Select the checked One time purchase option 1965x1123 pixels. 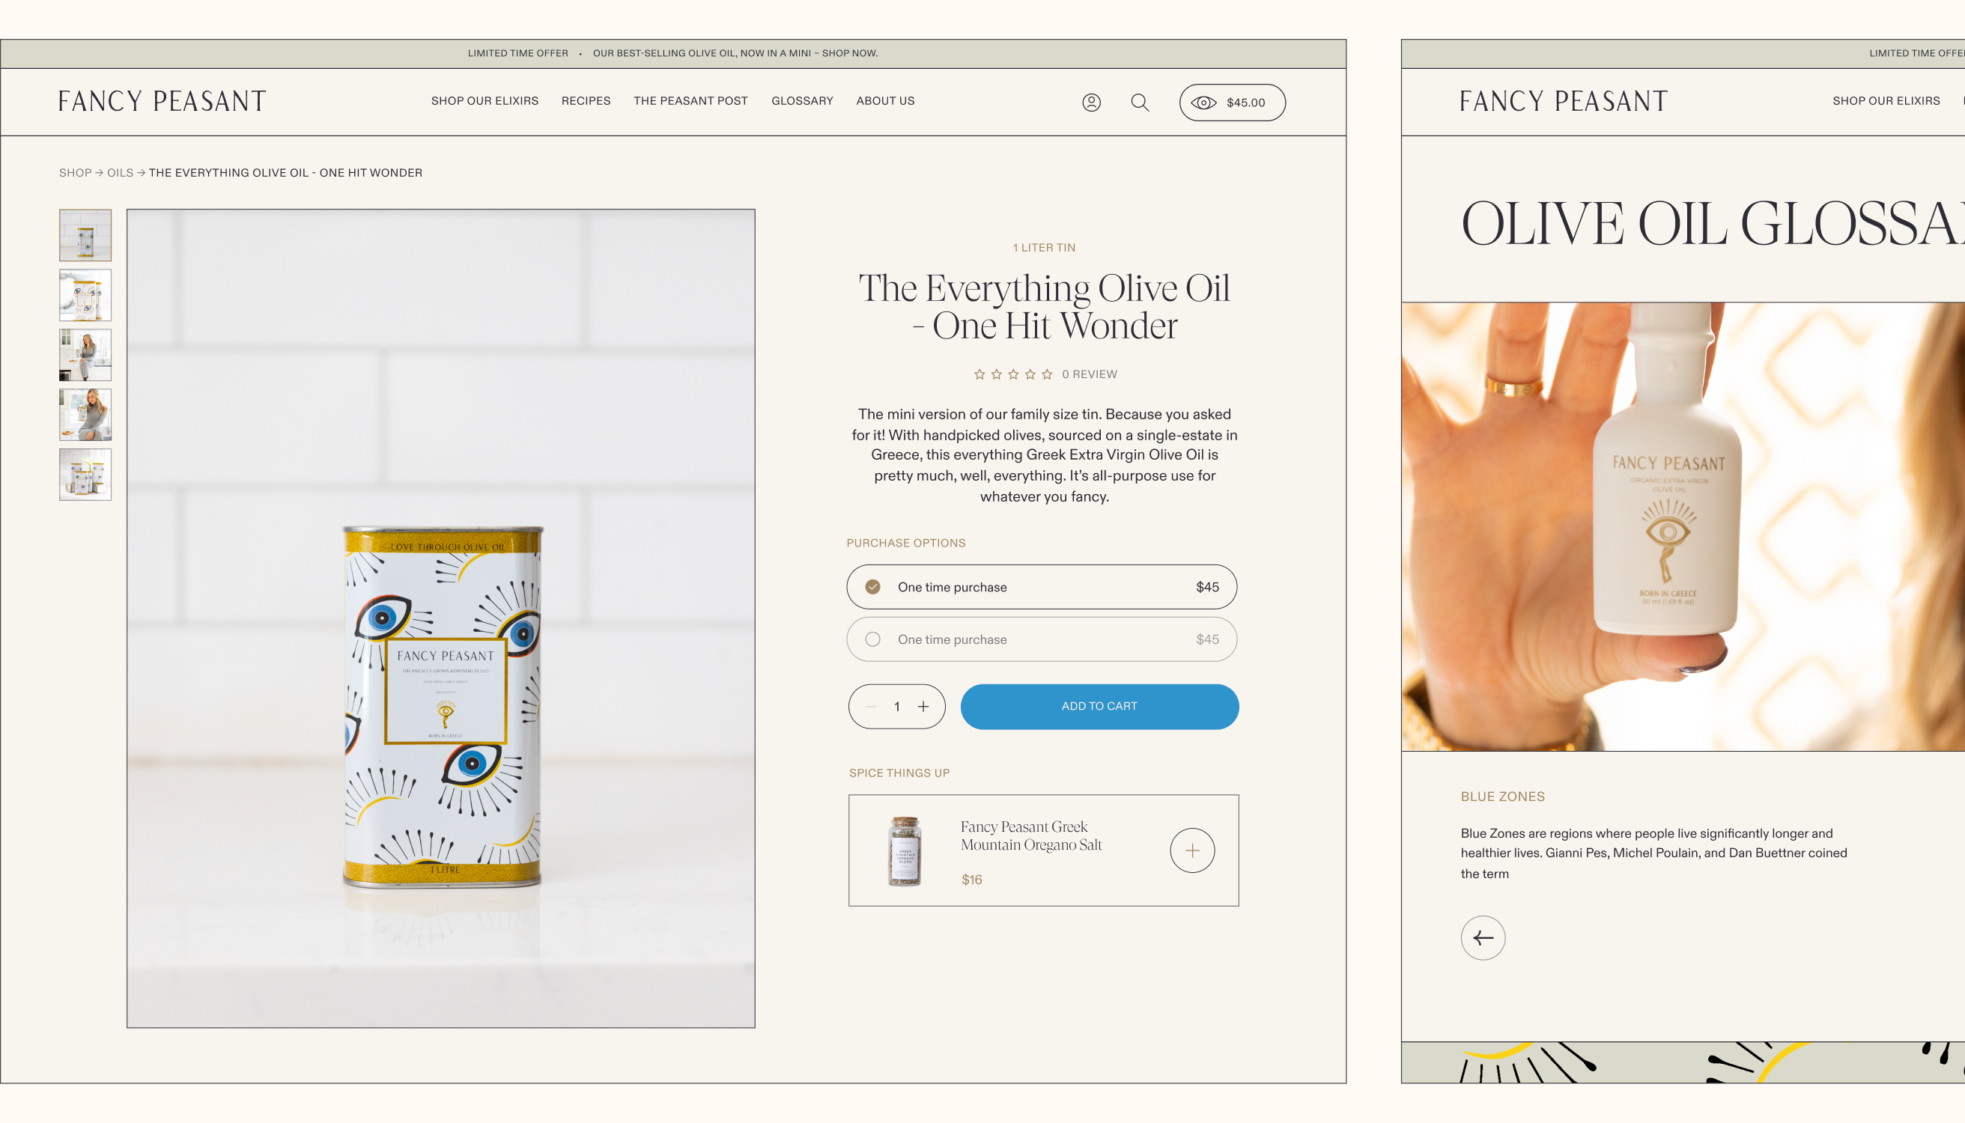pyautogui.click(x=1042, y=587)
